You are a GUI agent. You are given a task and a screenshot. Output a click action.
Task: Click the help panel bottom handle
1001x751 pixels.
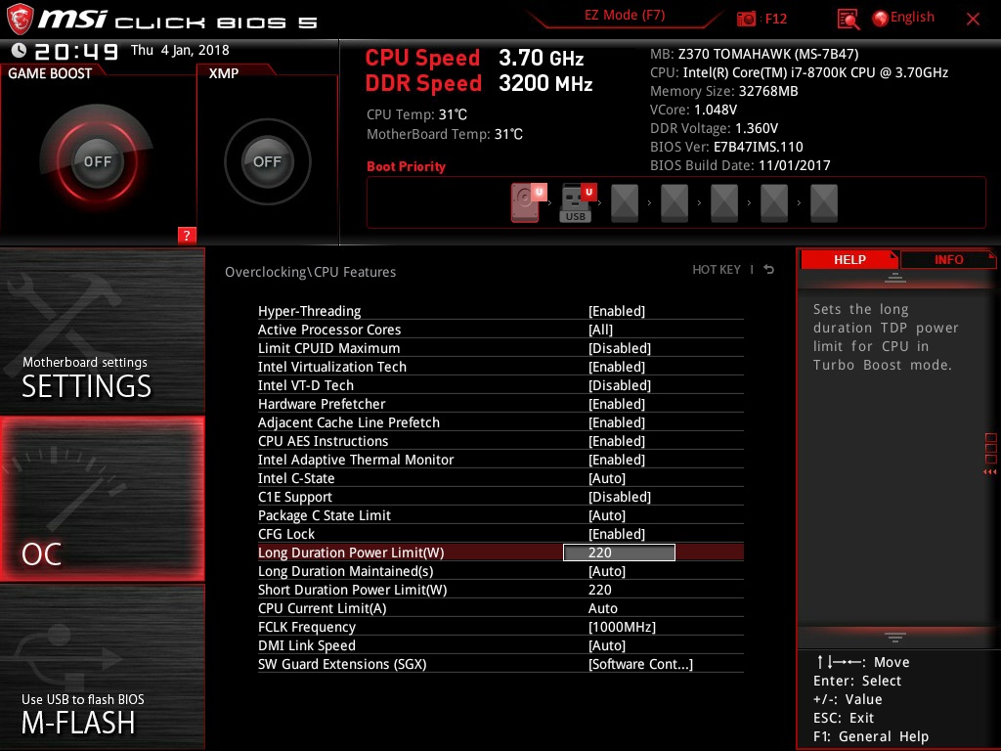coord(895,638)
